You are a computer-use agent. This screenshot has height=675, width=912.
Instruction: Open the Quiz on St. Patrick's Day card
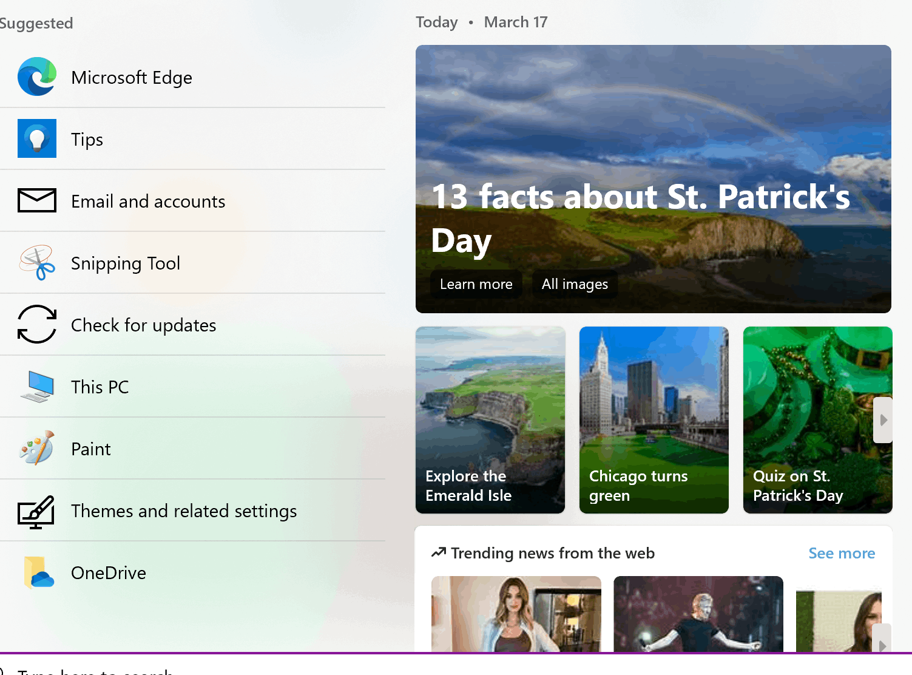pyautogui.click(x=818, y=420)
